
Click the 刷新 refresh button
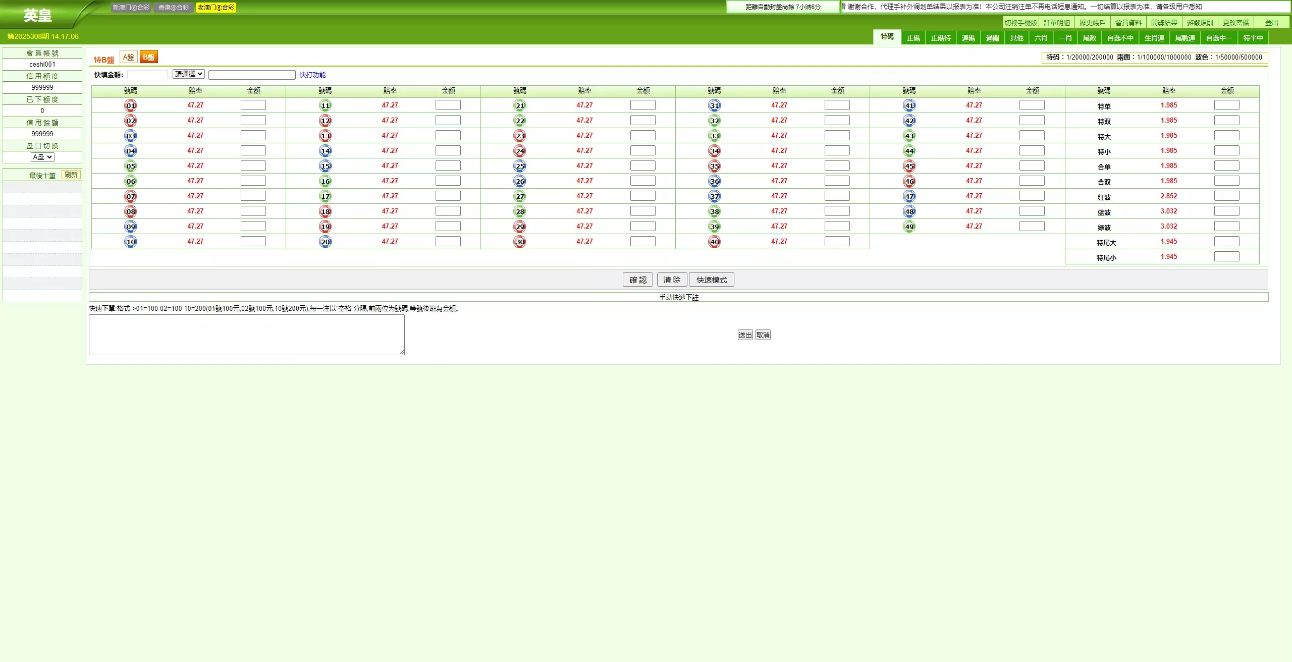pyautogui.click(x=71, y=175)
